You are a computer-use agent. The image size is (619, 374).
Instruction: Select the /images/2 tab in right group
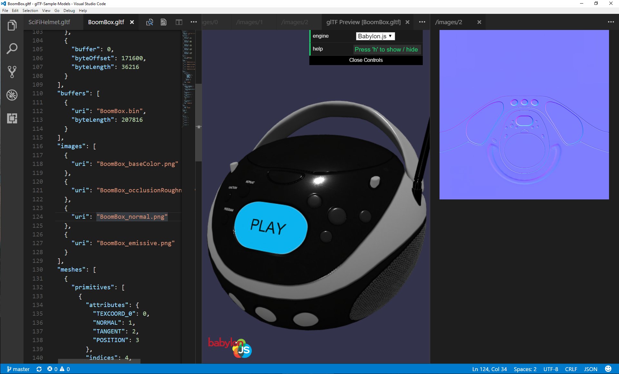449,22
